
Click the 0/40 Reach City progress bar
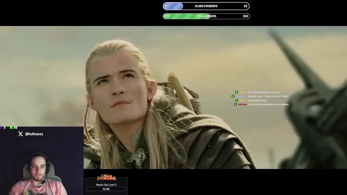click(x=106, y=189)
